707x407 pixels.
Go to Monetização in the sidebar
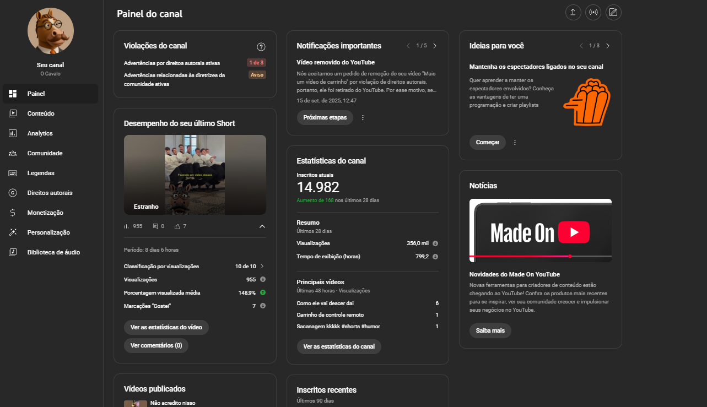[45, 213]
